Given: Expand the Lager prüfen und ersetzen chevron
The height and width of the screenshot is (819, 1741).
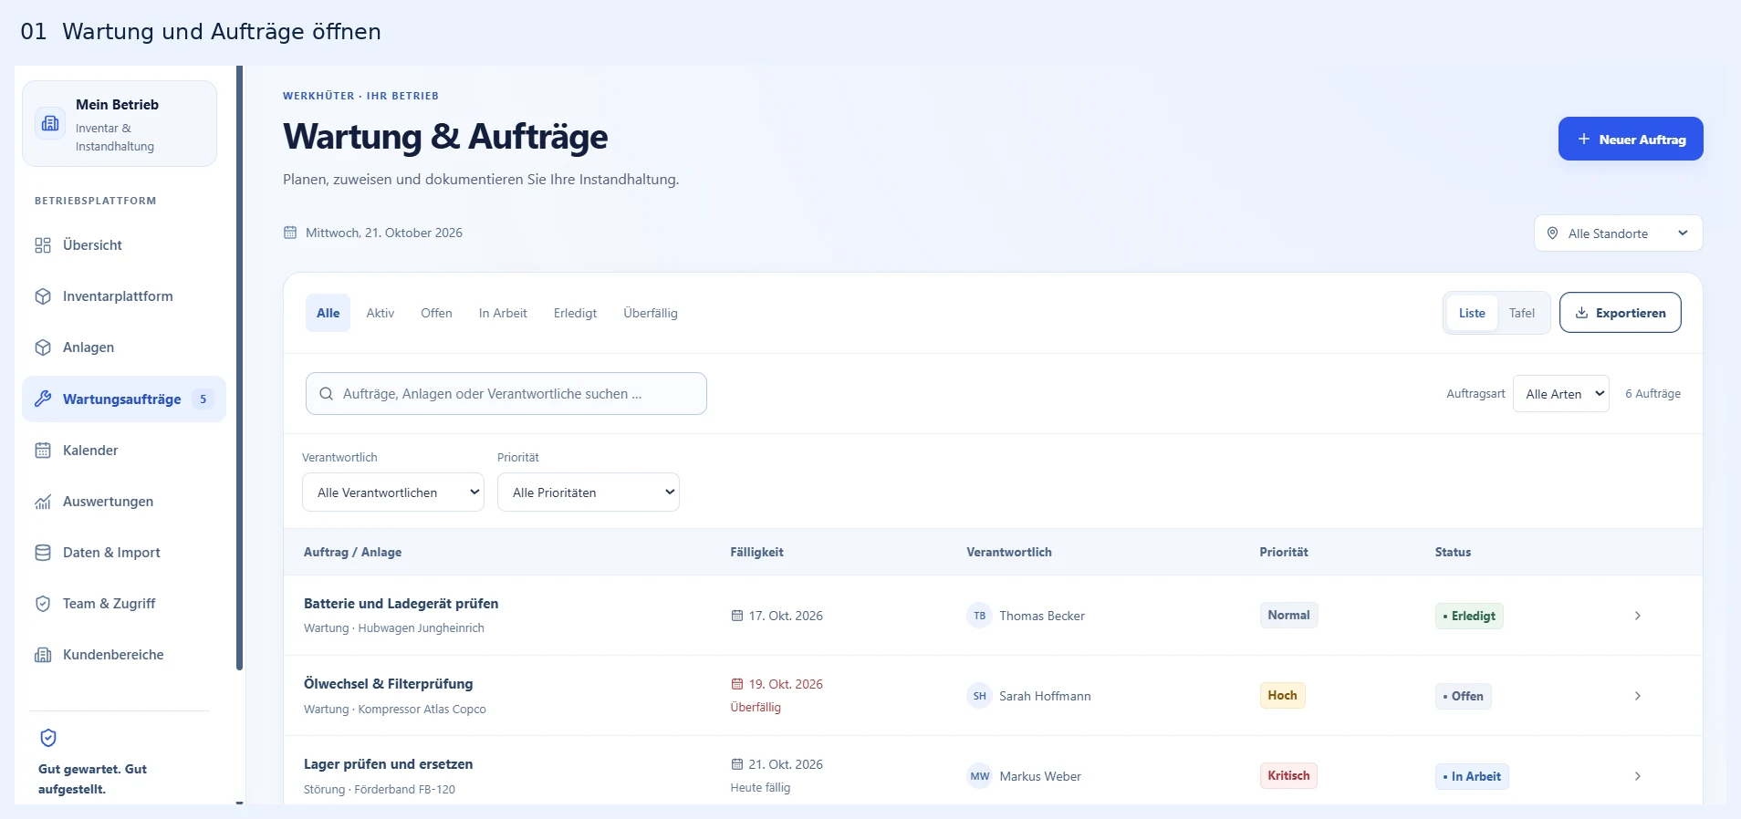Looking at the screenshot, I should click(1638, 776).
